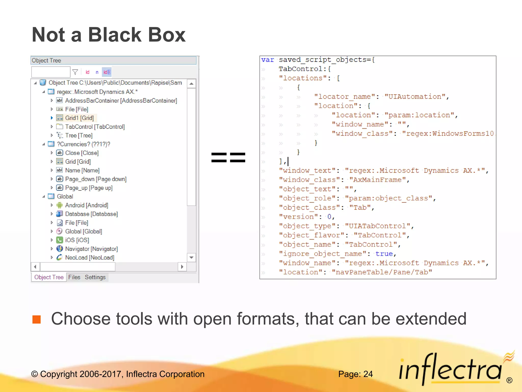Click "navPaneTable/Pane/Tab" location value
The image size is (522, 392).
click(382, 272)
